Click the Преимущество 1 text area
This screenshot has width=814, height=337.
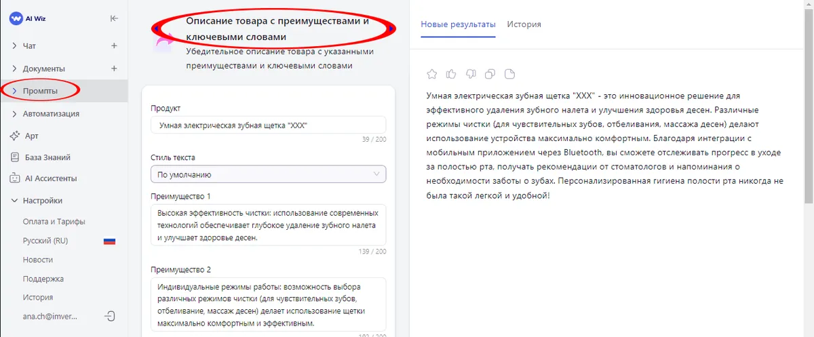click(268, 225)
